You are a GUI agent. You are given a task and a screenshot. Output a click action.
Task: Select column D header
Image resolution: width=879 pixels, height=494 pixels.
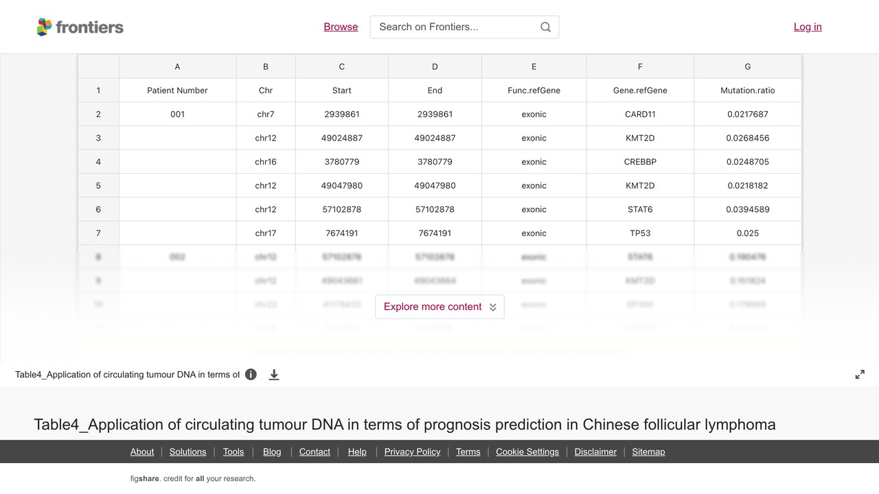coord(435,67)
